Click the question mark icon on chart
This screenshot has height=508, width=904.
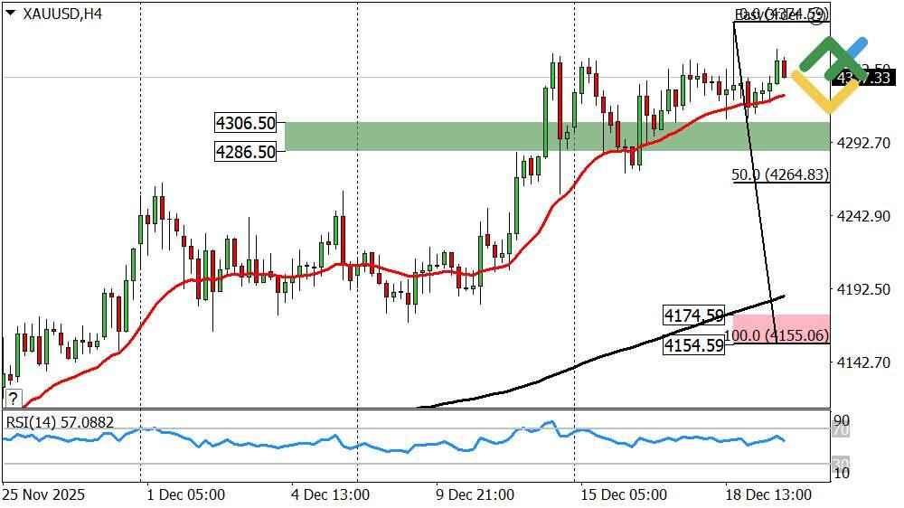14,398
